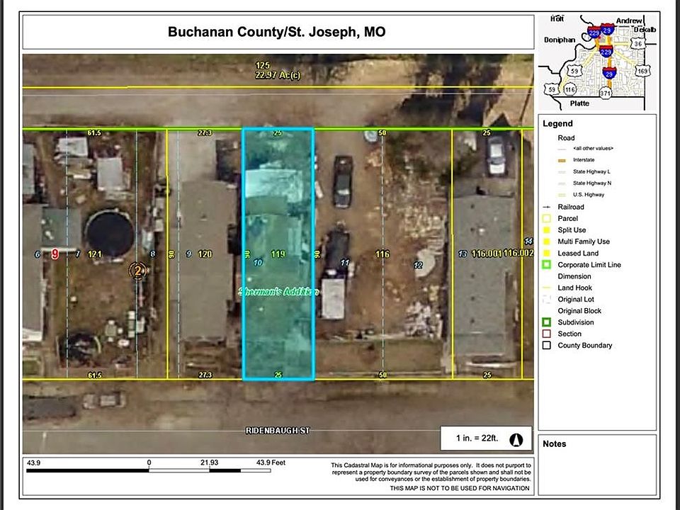The height and width of the screenshot is (510, 680).
Task: Click the green Corporate Limit Line swatch
Action: tap(547, 265)
